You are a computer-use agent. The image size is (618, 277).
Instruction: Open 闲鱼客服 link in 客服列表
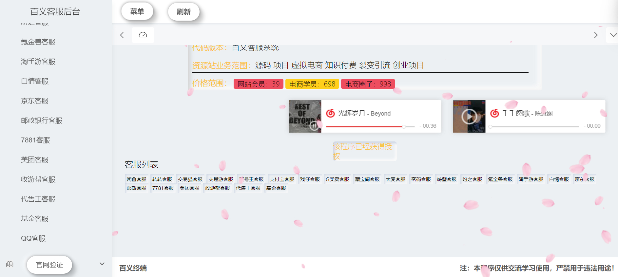(136, 179)
